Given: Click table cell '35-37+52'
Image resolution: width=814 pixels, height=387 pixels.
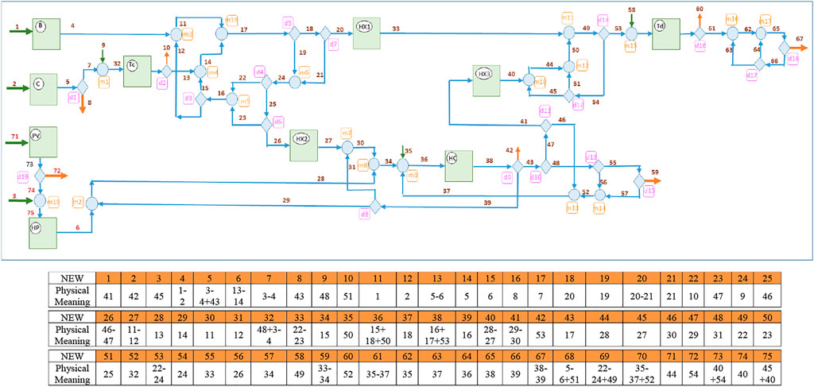Looking at the screenshot, I should tap(643, 374).
